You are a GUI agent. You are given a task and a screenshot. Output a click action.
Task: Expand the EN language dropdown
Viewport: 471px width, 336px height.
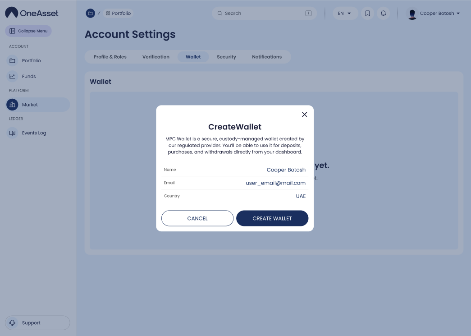click(x=345, y=14)
